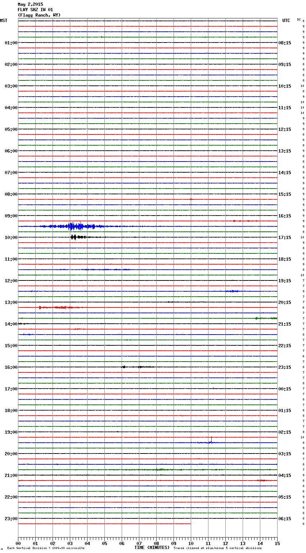Screen dimensions: 306x553
Task: Click the 00:15 UTC time label
Action: [285, 389]
